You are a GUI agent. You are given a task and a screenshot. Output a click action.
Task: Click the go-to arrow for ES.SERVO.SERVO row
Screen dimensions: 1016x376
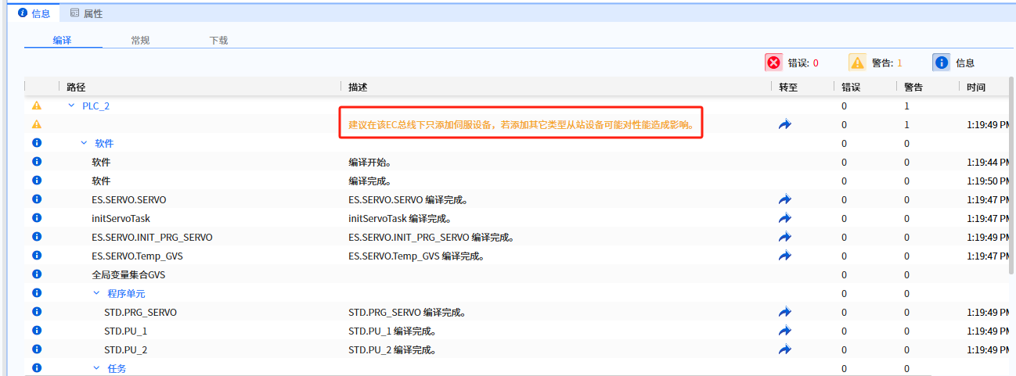point(785,200)
